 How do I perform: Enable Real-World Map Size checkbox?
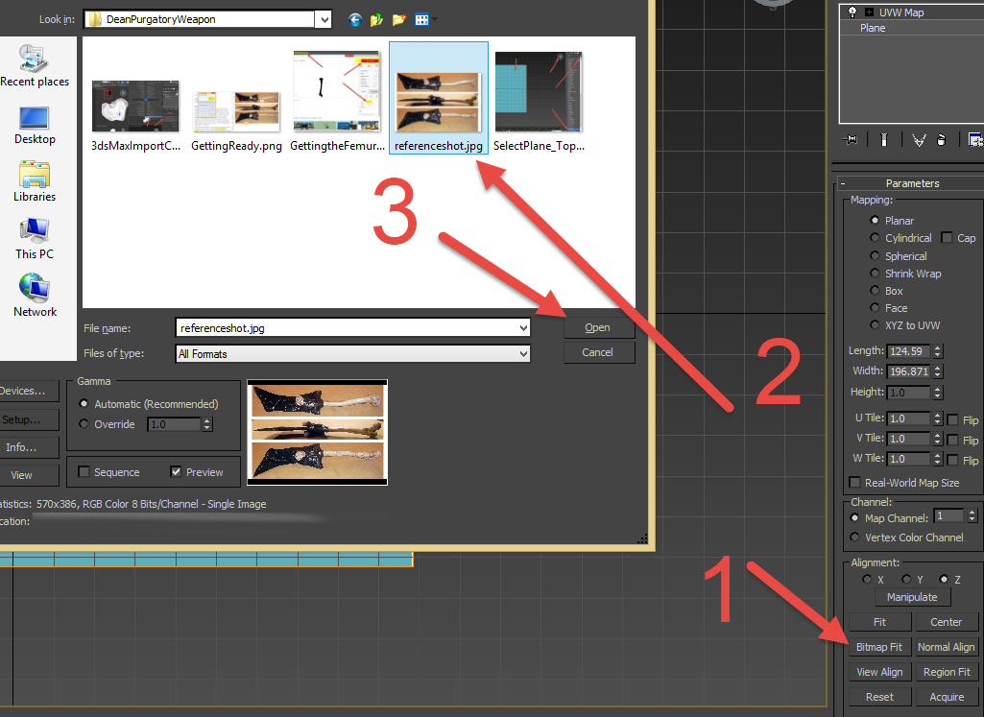pyautogui.click(x=854, y=483)
